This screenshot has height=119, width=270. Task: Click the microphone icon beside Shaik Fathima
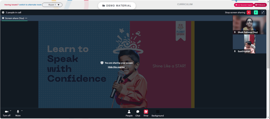click(235, 32)
